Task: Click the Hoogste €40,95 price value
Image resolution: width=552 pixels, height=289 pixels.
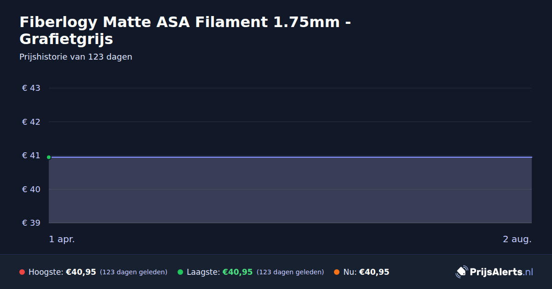Action: pyautogui.click(x=81, y=272)
